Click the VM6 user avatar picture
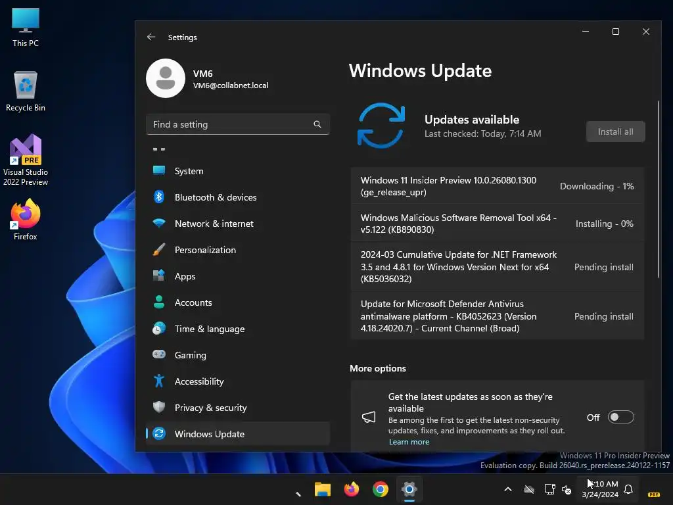 tap(166, 78)
